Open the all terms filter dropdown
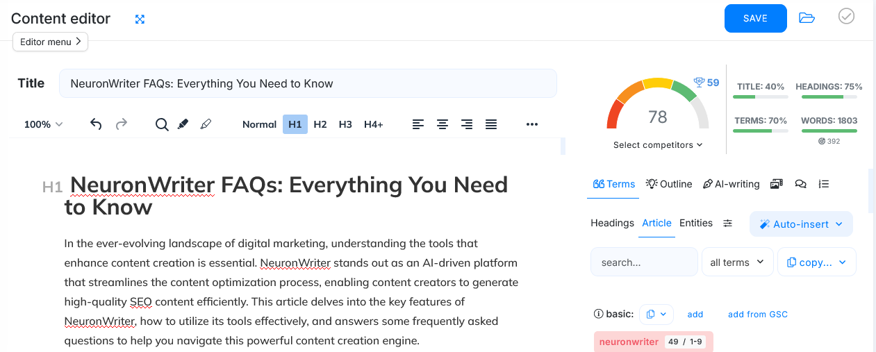This screenshot has width=876, height=352. [x=737, y=262]
